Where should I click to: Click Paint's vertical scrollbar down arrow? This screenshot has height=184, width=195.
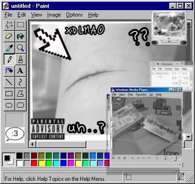point(189,137)
